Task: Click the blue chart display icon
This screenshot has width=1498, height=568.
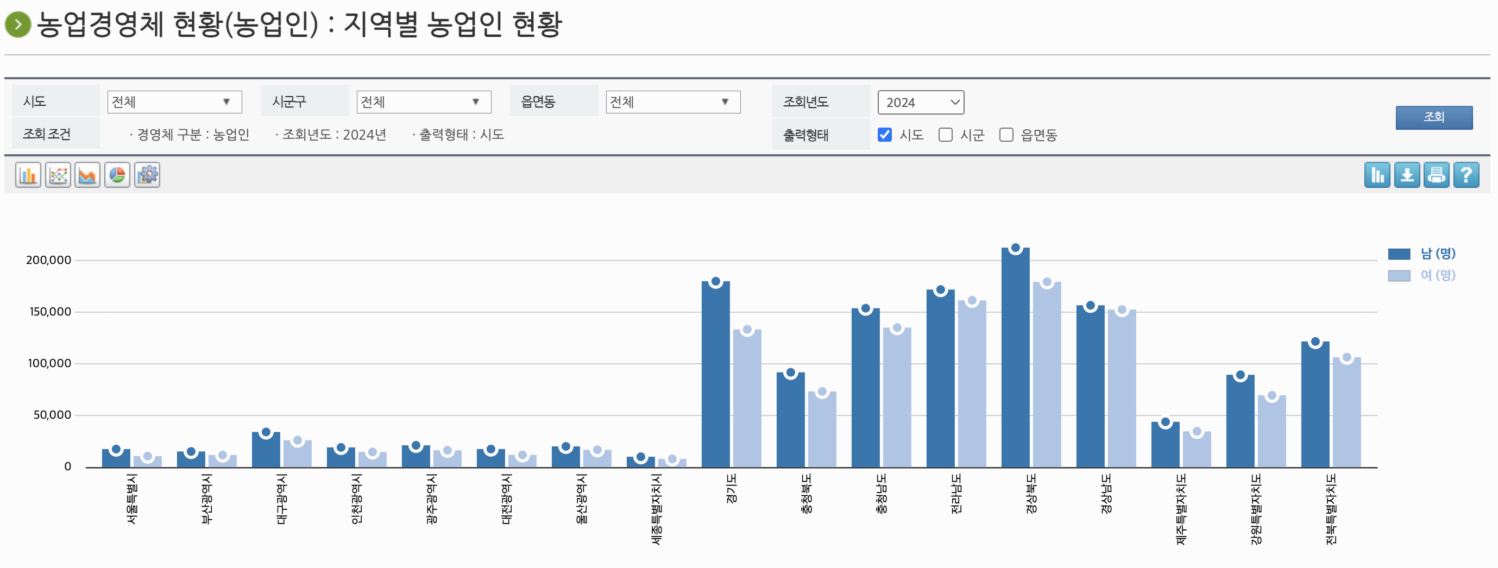Action: (x=1377, y=175)
